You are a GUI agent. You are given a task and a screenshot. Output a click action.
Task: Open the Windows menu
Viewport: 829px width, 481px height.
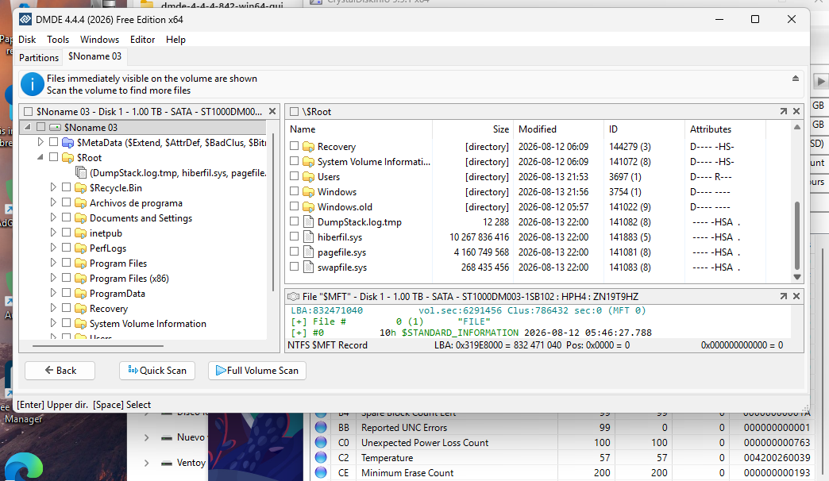pos(99,40)
